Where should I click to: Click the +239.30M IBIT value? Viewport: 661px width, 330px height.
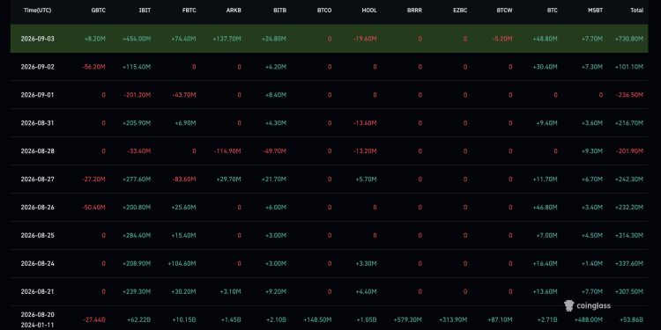pos(137,291)
